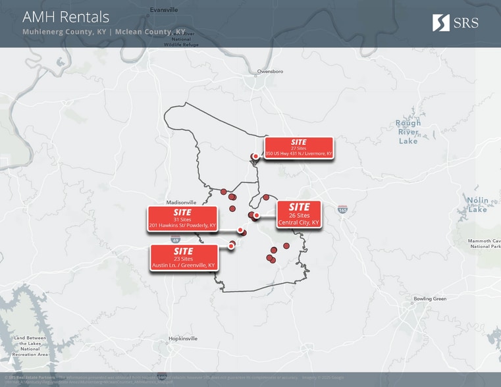This screenshot has height=387, width=501.
Task: Click the Rough River Lake label
Action: click(408, 132)
